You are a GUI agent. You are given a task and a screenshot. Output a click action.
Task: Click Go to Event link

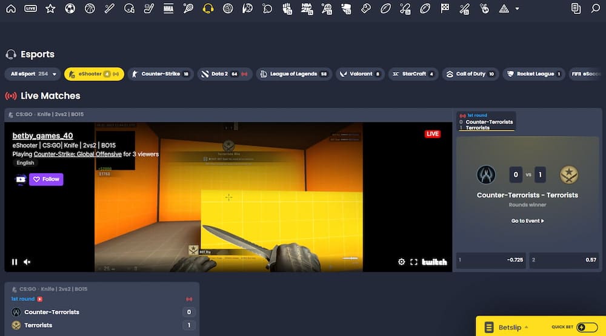528,221
